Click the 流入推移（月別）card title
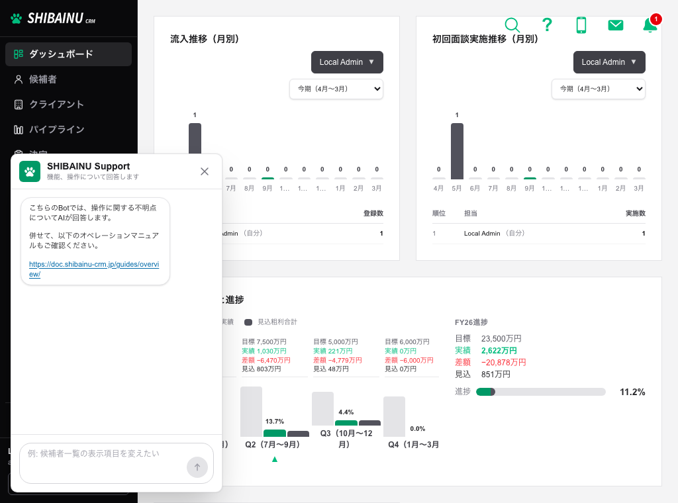678x503 pixels. point(205,39)
